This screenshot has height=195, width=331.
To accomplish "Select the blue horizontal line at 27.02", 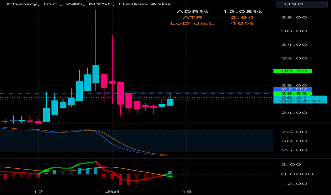I will pos(184,92).
